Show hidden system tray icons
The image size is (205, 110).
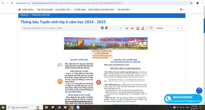pyautogui.click(x=171, y=107)
